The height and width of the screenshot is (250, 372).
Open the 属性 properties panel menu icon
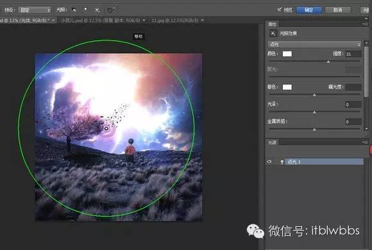(x=364, y=24)
